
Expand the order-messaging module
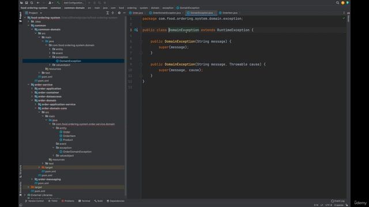(32, 179)
